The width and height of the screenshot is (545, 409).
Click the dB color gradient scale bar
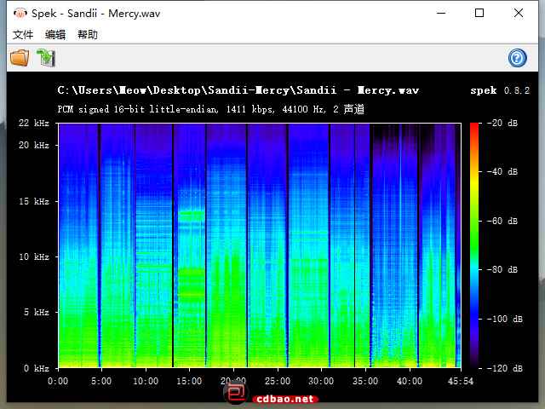coord(474,245)
